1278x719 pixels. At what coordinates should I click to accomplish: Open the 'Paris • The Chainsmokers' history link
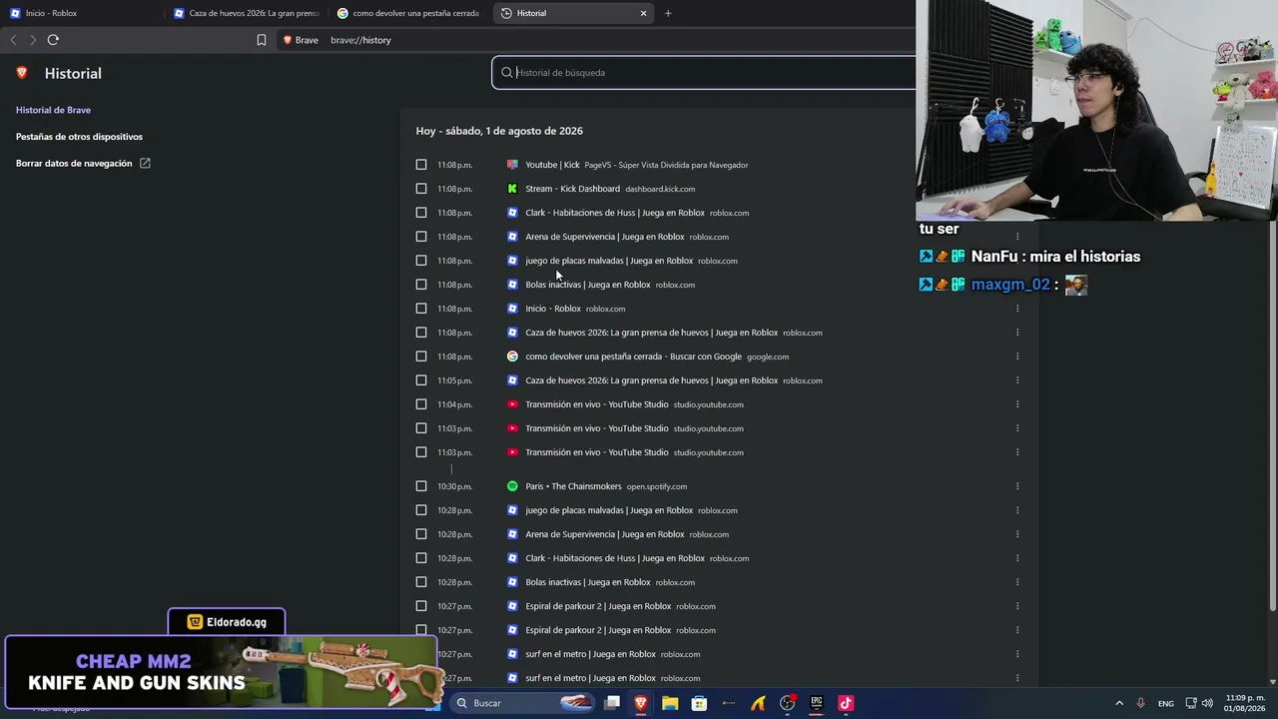point(573,486)
